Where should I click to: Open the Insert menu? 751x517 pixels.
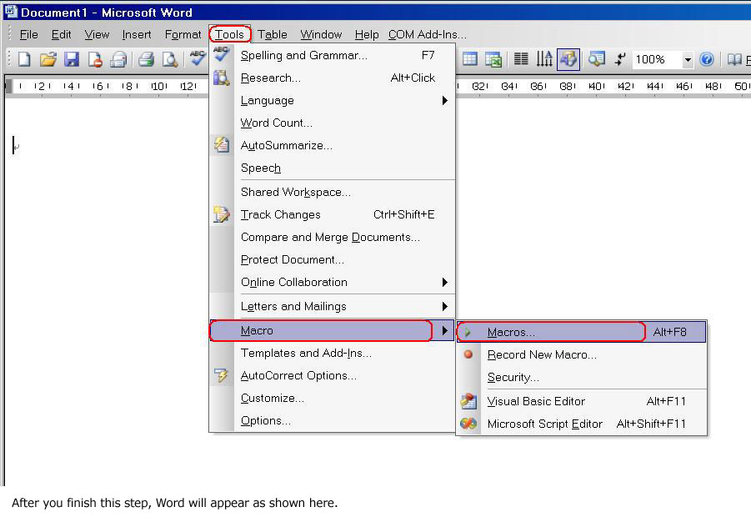click(x=137, y=34)
